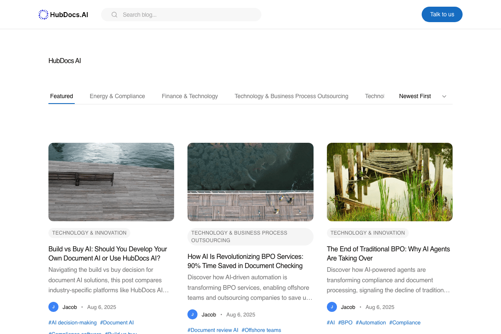Image resolution: width=501 pixels, height=334 pixels.
Task: Click Jacob's avatar on the Build vs Buy article
Action: [53, 307]
